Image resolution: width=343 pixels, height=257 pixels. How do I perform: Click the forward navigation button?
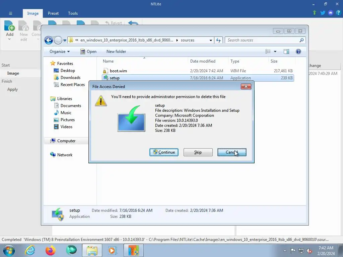[x=58, y=40]
